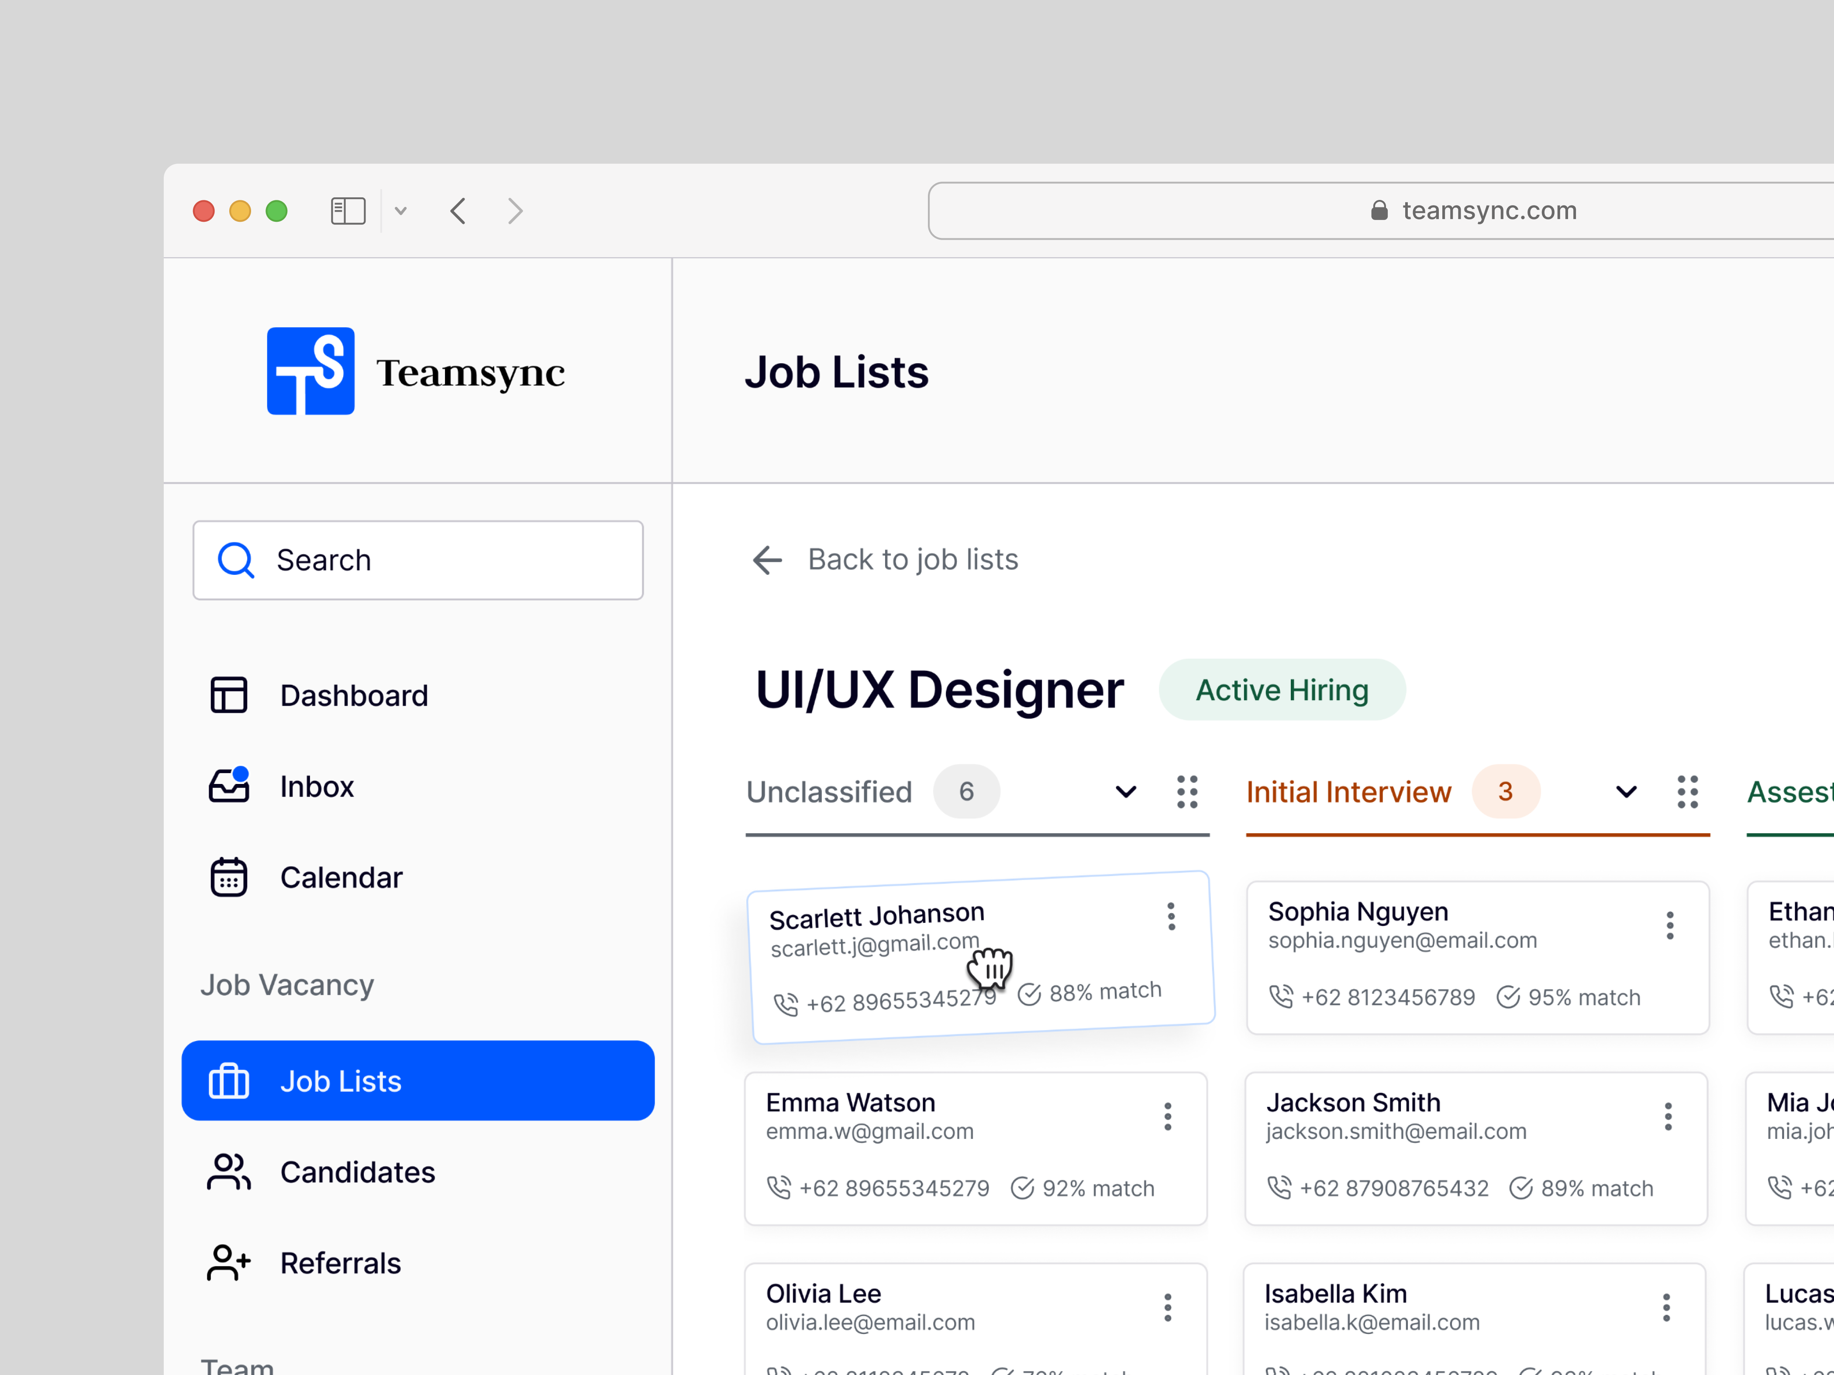Click the left arrow beside Back to job lists
The height and width of the screenshot is (1375, 1834).
click(x=768, y=560)
